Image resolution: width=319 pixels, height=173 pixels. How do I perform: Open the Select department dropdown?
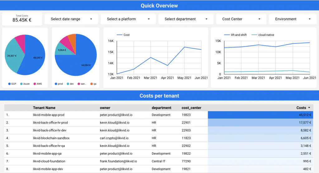point(186,19)
